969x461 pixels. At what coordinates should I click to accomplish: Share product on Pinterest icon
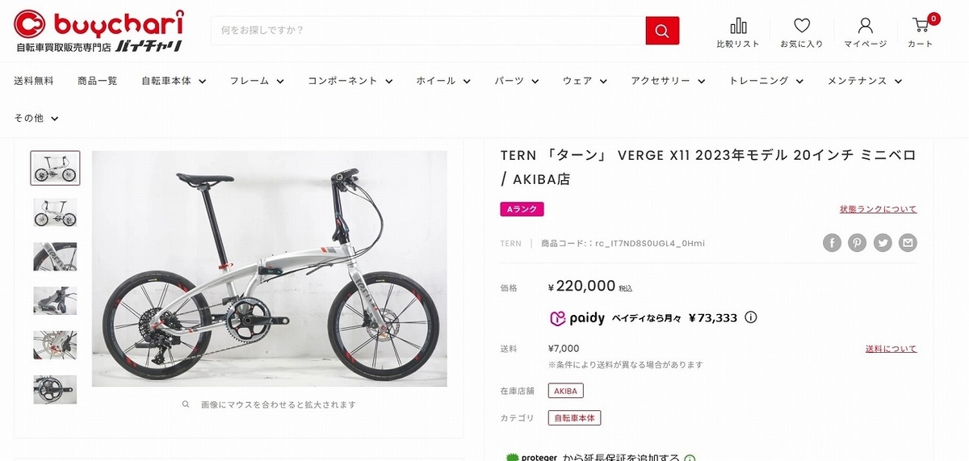click(x=857, y=243)
